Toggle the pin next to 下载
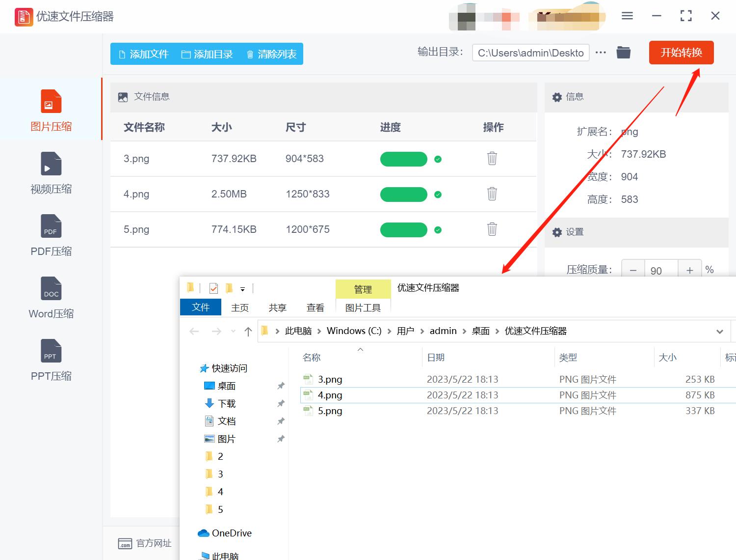The width and height of the screenshot is (736, 560). pyautogui.click(x=281, y=403)
